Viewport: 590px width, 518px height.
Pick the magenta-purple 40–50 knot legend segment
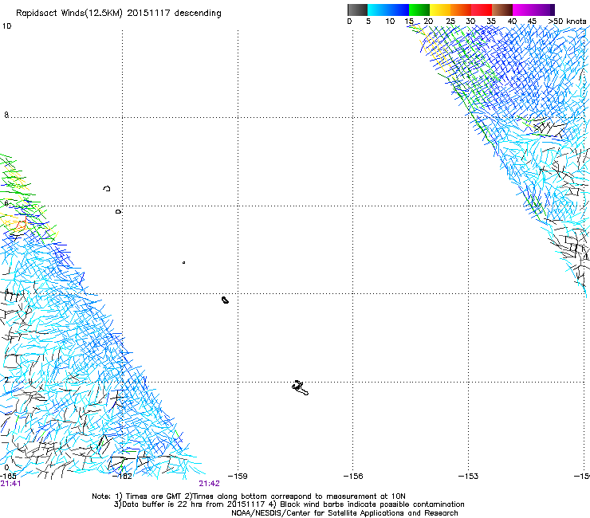(533, 10)
